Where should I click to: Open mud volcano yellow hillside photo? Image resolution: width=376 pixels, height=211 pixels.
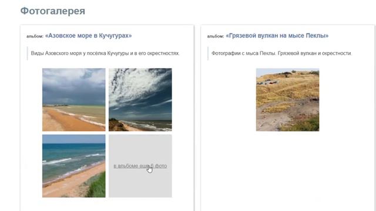[287, 100]
